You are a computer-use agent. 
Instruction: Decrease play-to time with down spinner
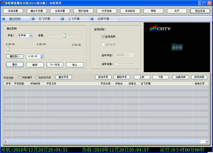pyautogui.click(x=42, y=57)
